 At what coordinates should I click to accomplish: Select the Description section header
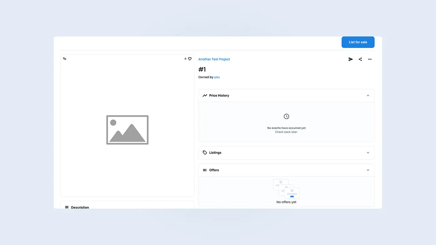click(80, 207)
